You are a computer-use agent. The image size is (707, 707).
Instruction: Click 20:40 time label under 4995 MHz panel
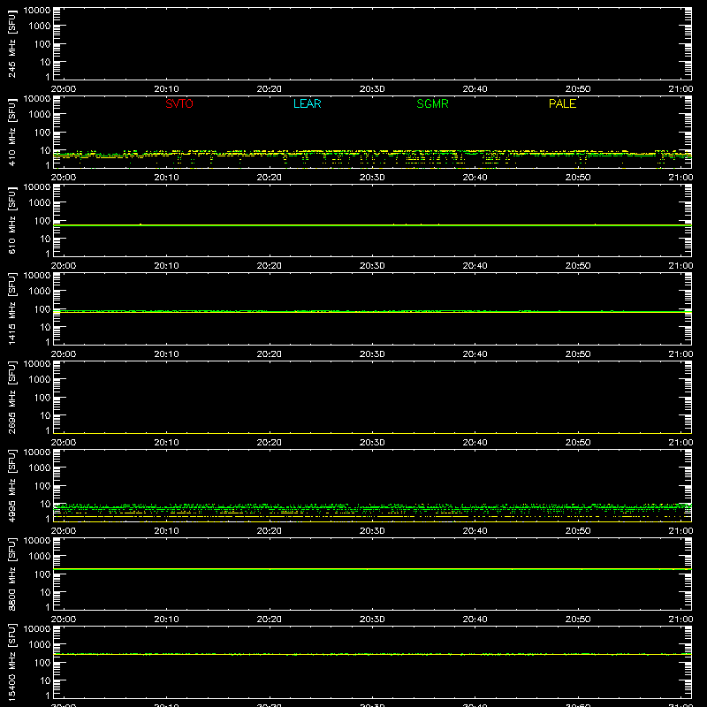tap(475, 531)
